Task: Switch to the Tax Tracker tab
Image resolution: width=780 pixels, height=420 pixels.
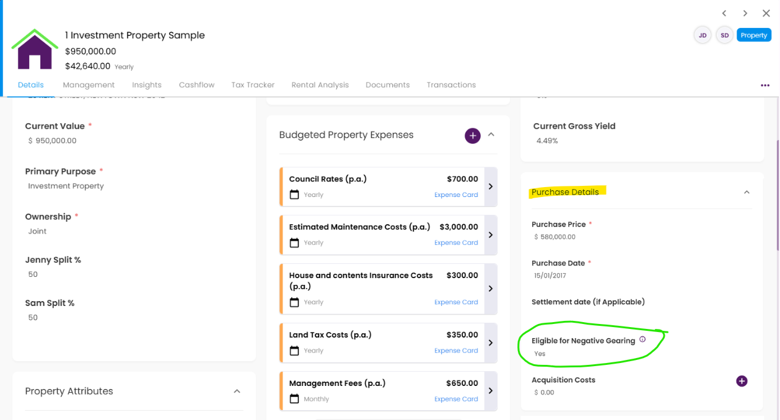Action: coord(253,85)
